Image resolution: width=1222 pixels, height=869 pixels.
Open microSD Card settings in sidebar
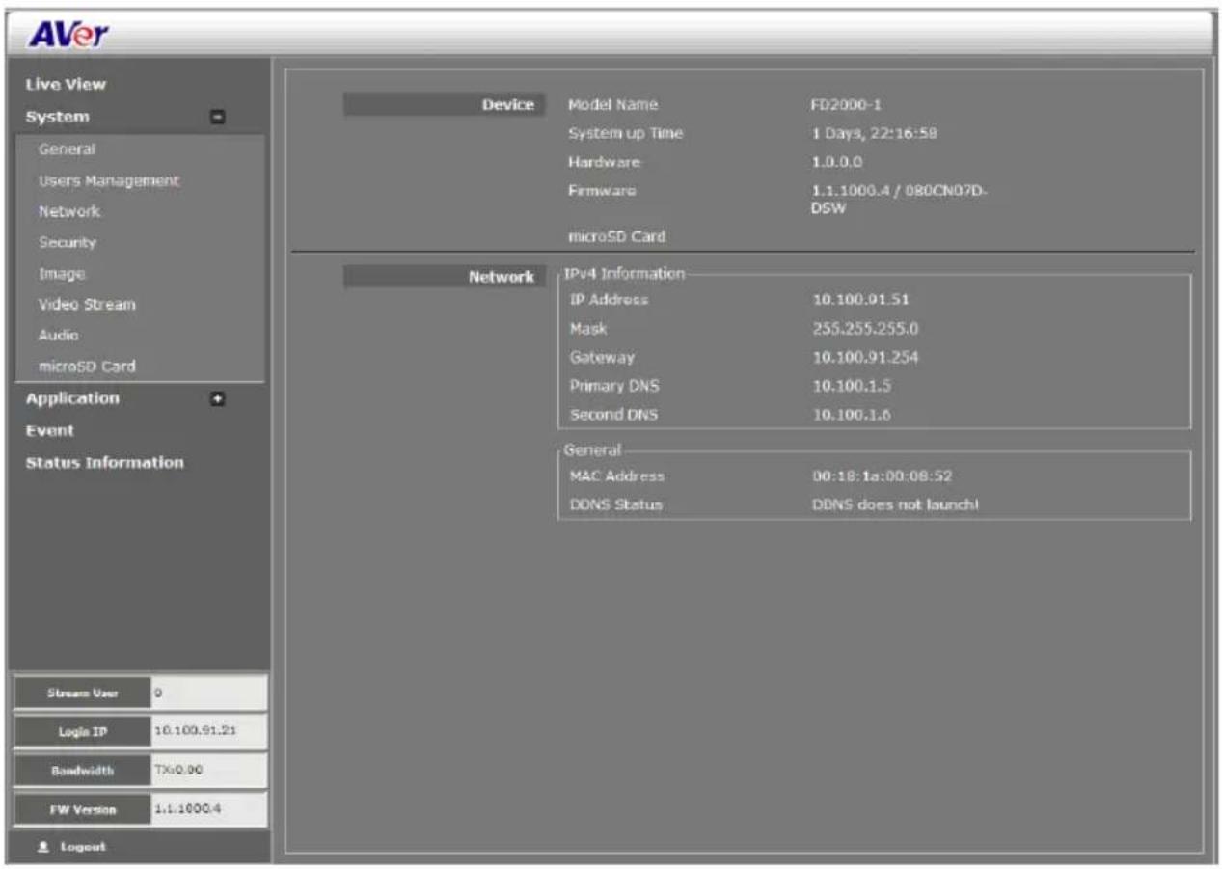tap(87, 367)
